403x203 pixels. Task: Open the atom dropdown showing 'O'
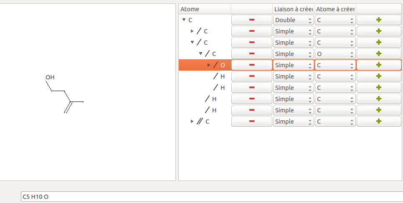click(x=335, y=54)
